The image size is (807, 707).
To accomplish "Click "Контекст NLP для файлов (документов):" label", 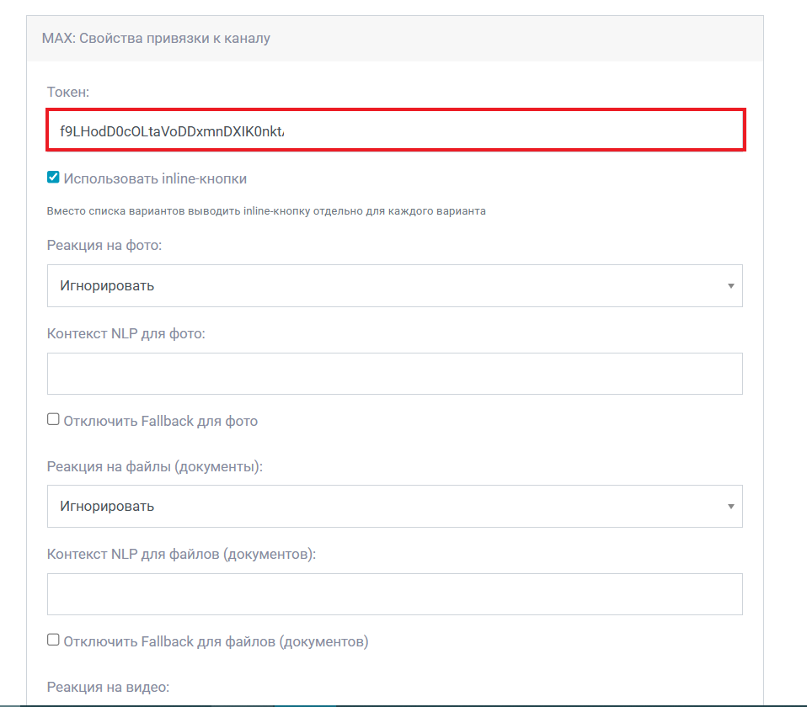I will point(181,554).
